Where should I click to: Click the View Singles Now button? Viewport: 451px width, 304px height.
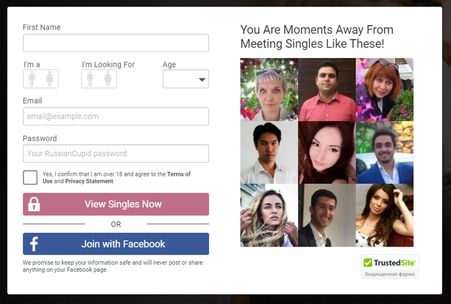116,204
